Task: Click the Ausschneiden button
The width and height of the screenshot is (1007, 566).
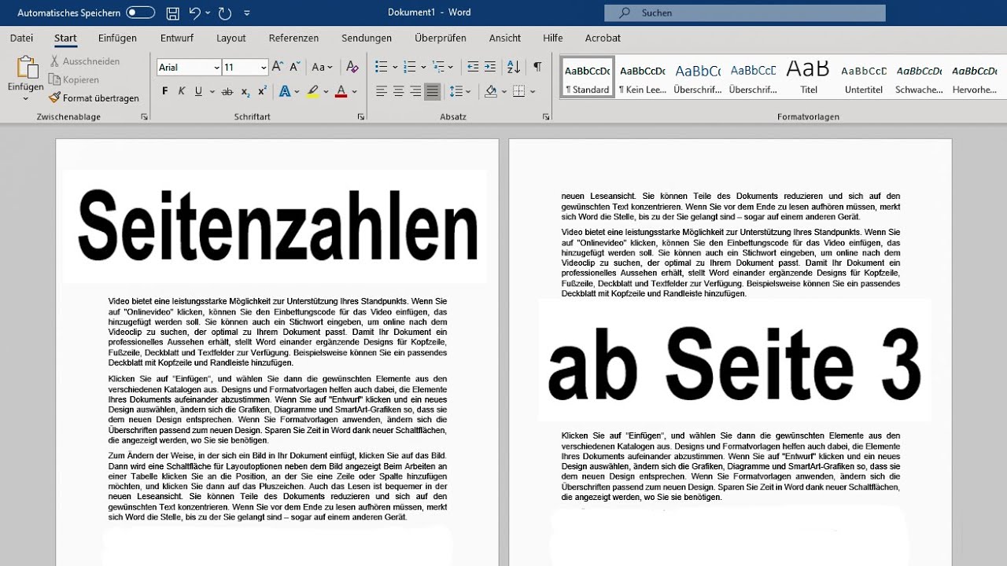Action: (84, 61)
